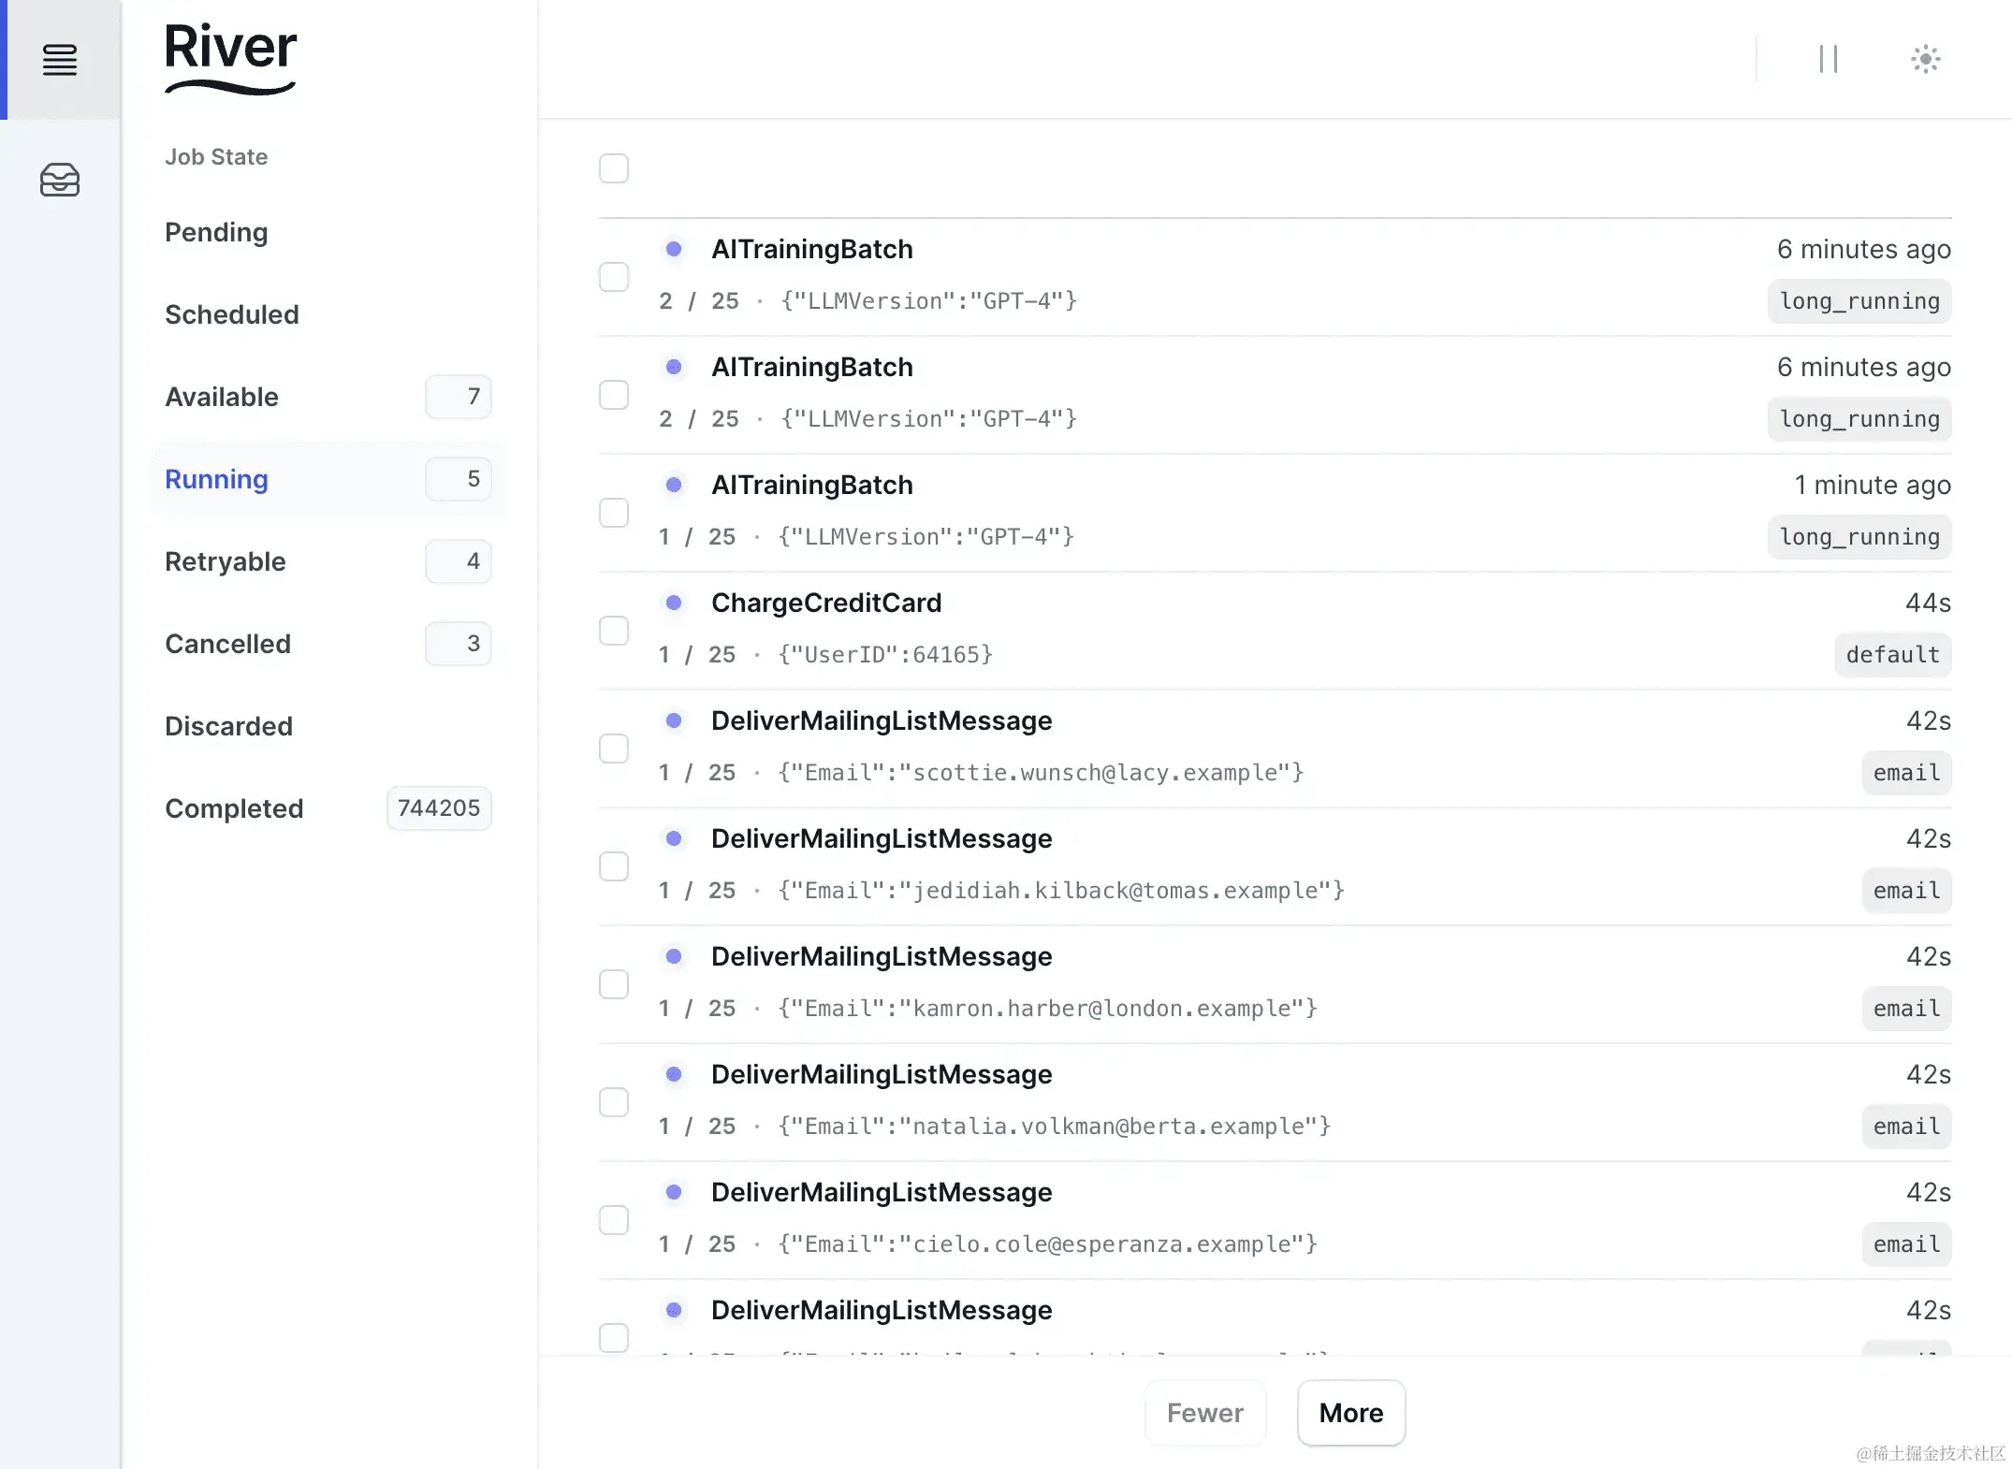Open the queues inbox icon in sidebar

click(x=59, y=180)
